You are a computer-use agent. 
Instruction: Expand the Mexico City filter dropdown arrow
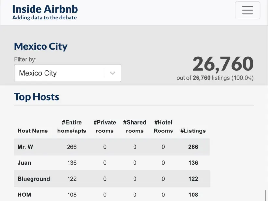(112, 73)
